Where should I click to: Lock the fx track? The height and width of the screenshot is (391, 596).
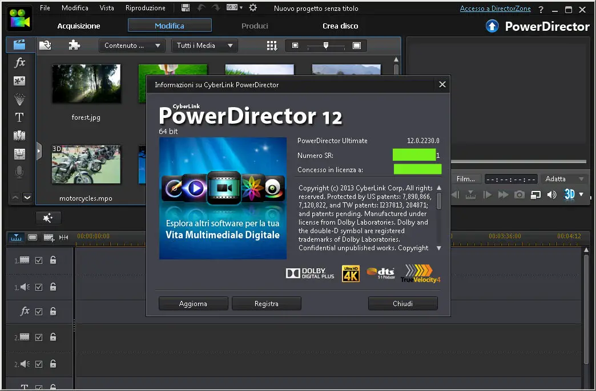[53, 311]
